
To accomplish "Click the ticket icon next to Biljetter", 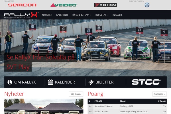I will 91,82.
